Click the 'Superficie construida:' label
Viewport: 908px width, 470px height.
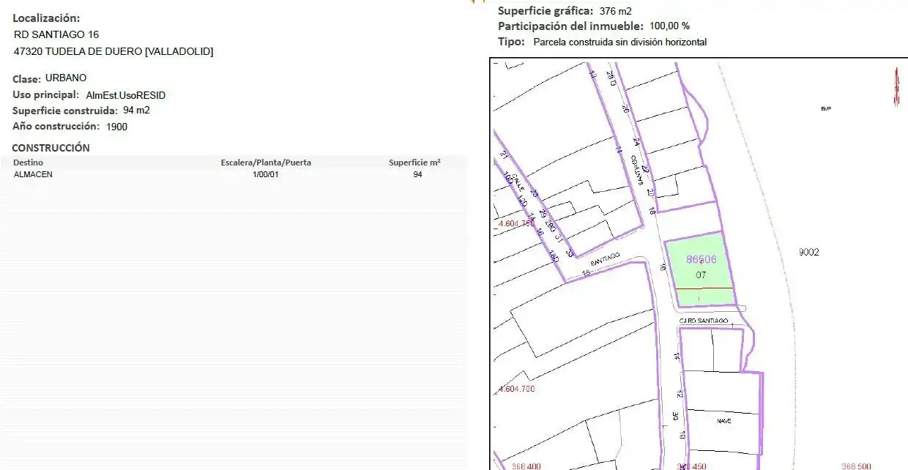(x=65, y=111)
